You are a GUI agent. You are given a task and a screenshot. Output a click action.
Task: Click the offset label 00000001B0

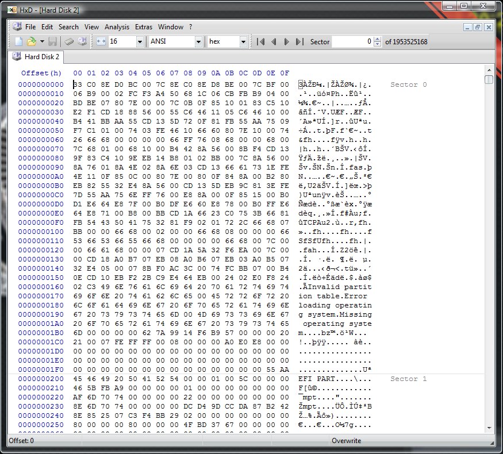pos(41,333)
